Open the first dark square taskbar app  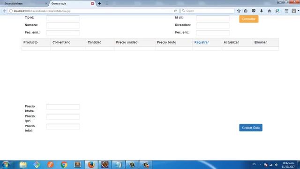[x=132, y=165]
